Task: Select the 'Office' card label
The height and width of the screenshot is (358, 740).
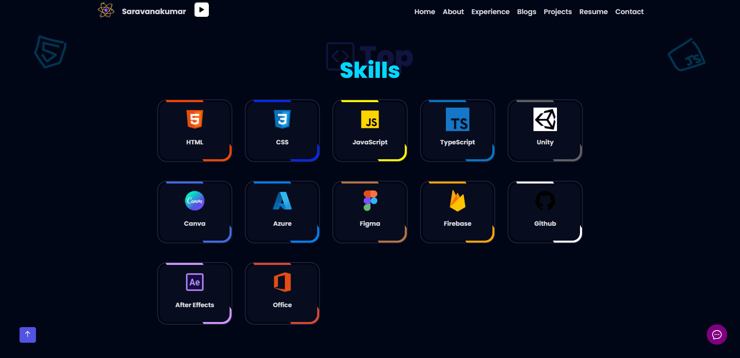Action: [x=282, y=305]
